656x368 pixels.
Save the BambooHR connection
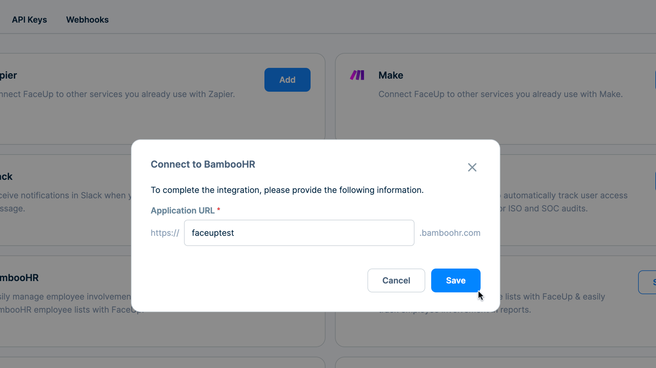456,280
